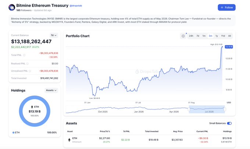
Task: Sort by the Price/7d % column header
Action: 105,131
